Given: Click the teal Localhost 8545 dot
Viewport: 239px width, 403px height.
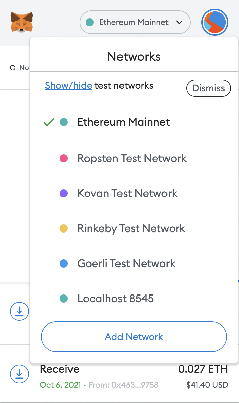Looking at the screenshot, I should pos(64,299).
